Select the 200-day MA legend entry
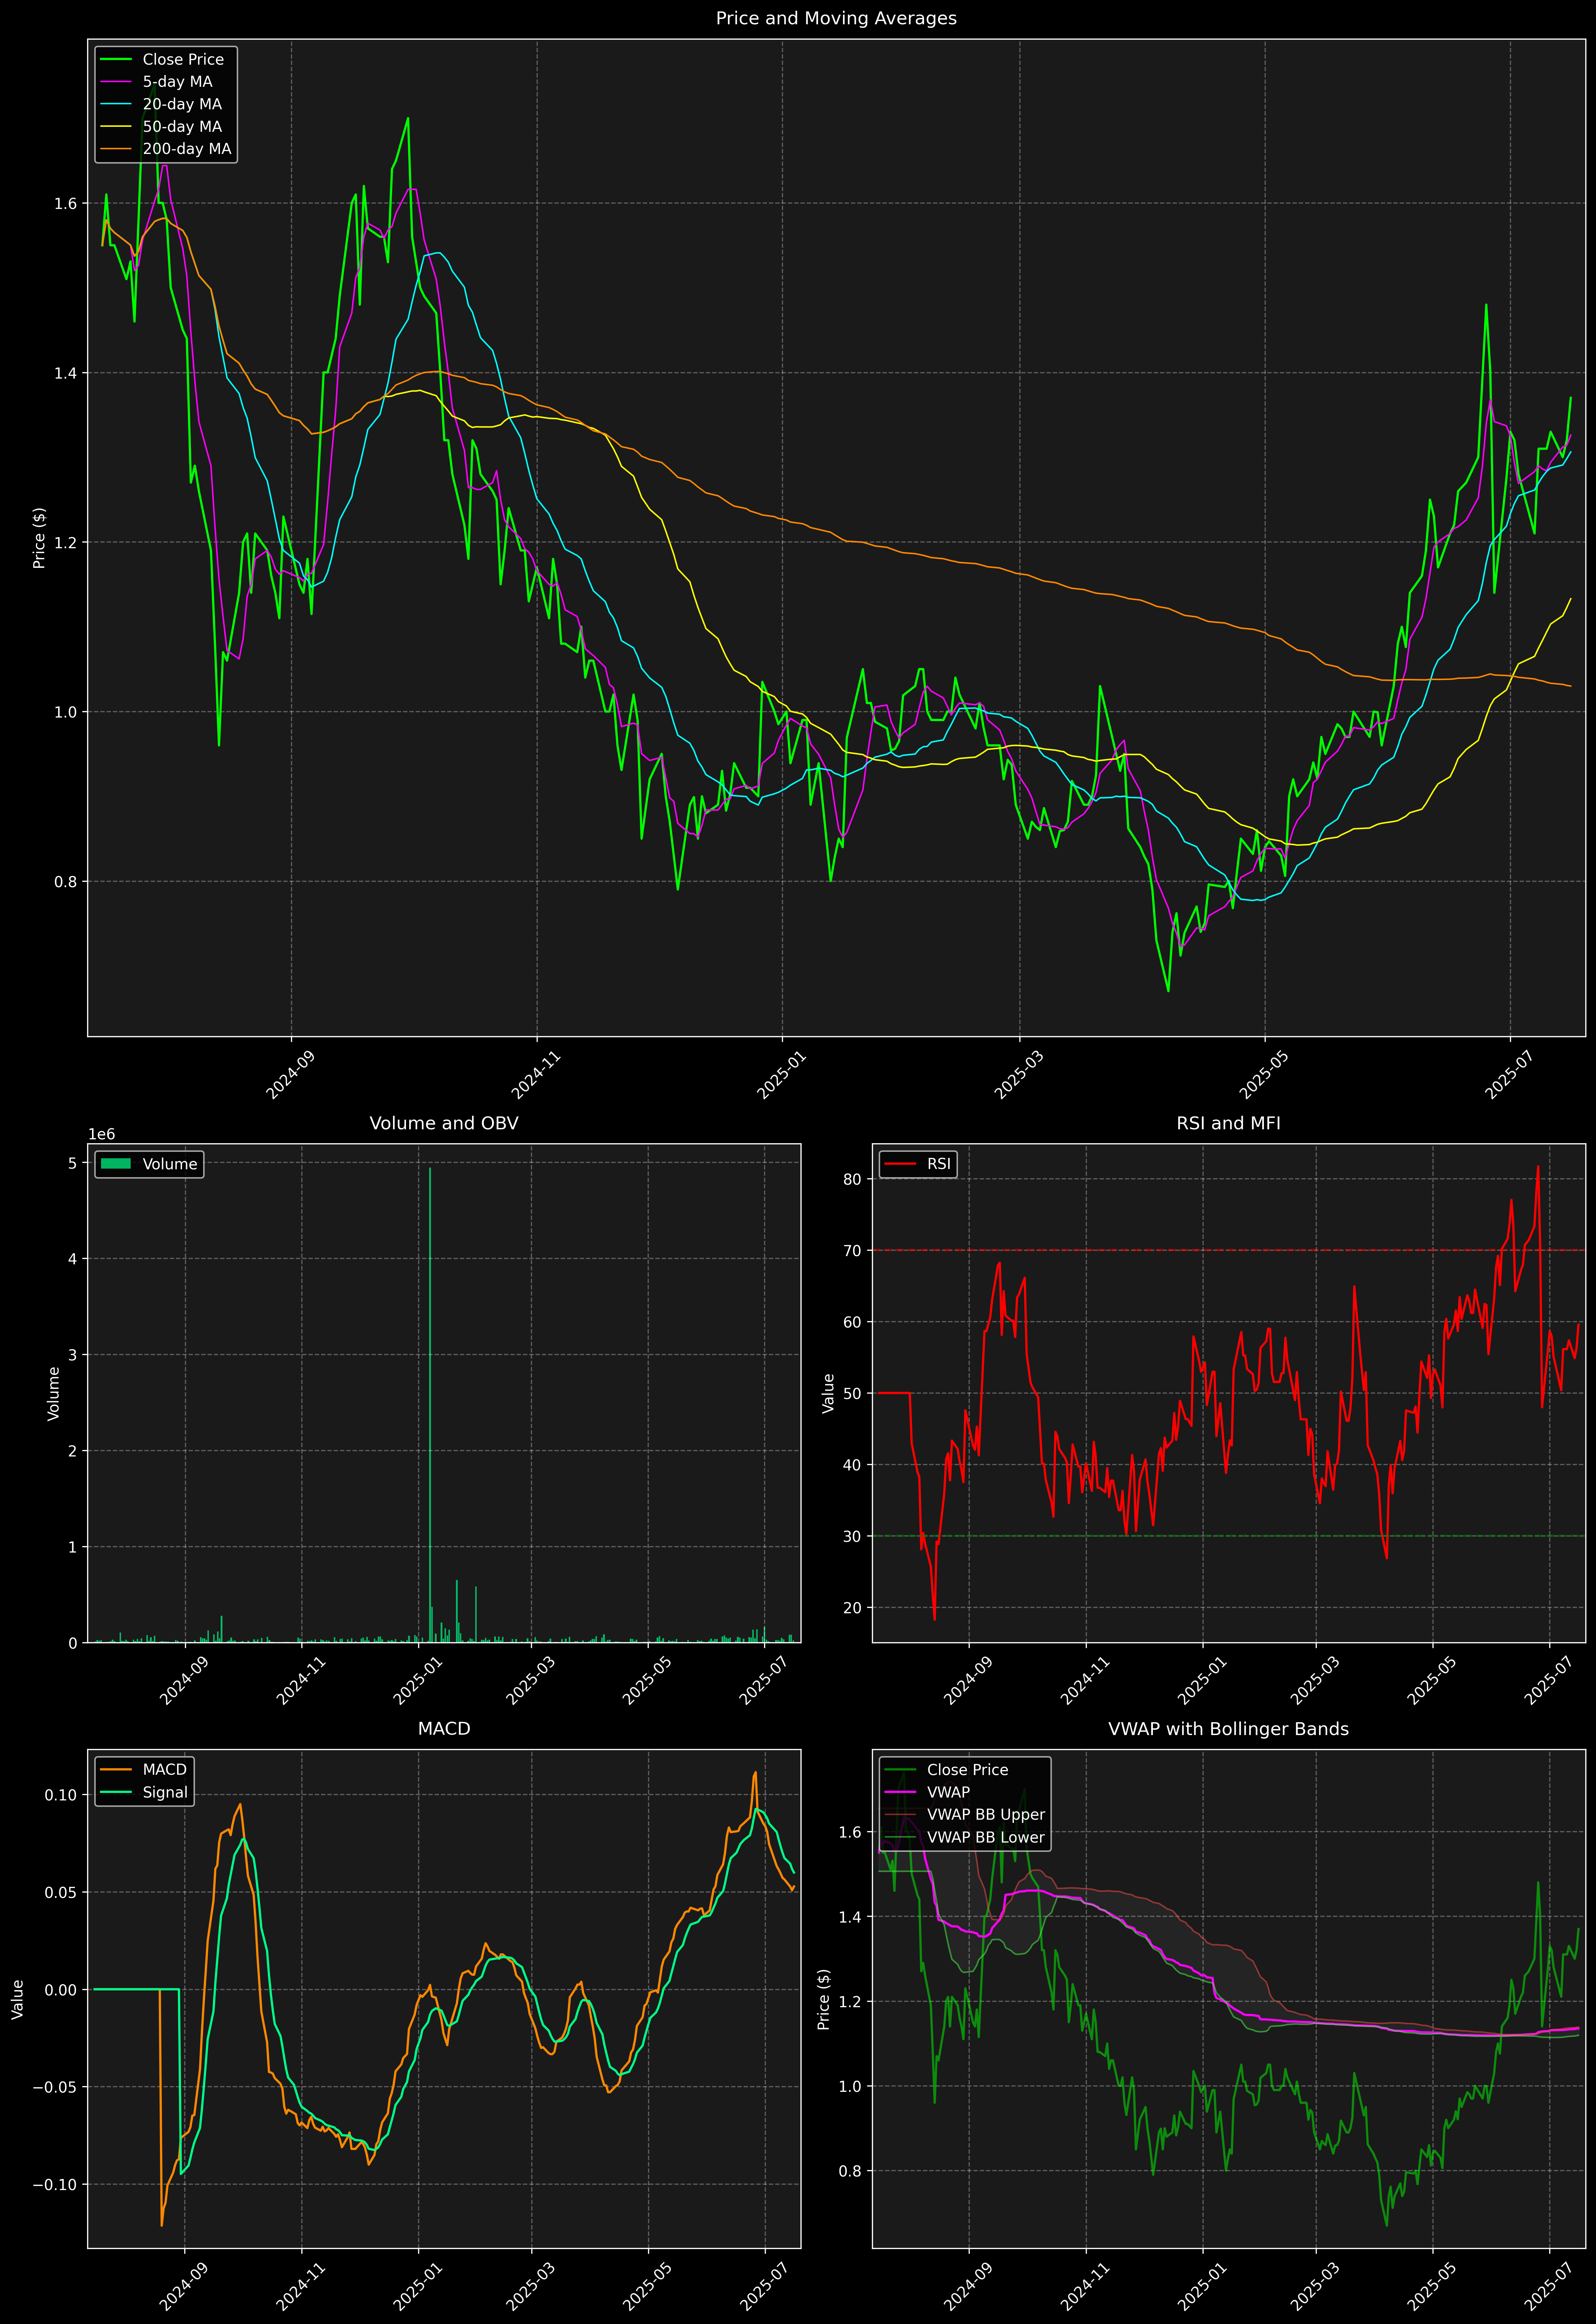 pyautogui.click(x=166, y=149)
